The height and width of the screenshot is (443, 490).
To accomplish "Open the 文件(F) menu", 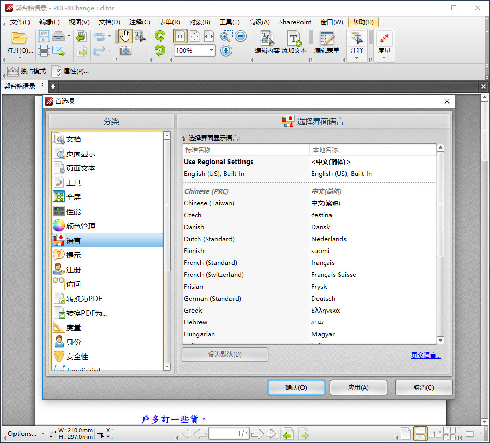I will 20,22.
